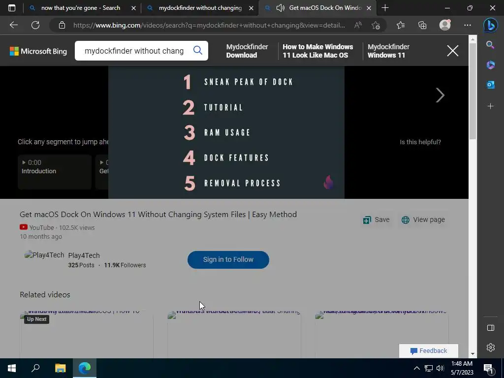Open the Feedback button
Screen dimensions: 504x378
(x=429, y=350)
